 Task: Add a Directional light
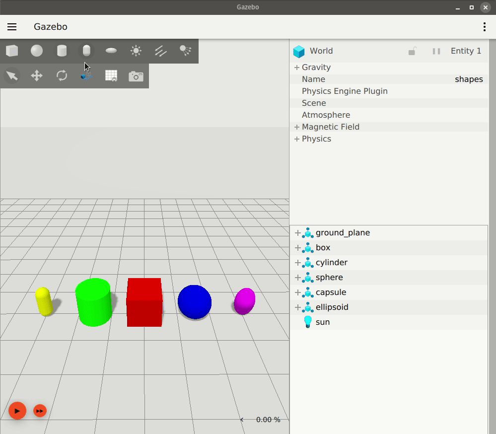[161, 51]
